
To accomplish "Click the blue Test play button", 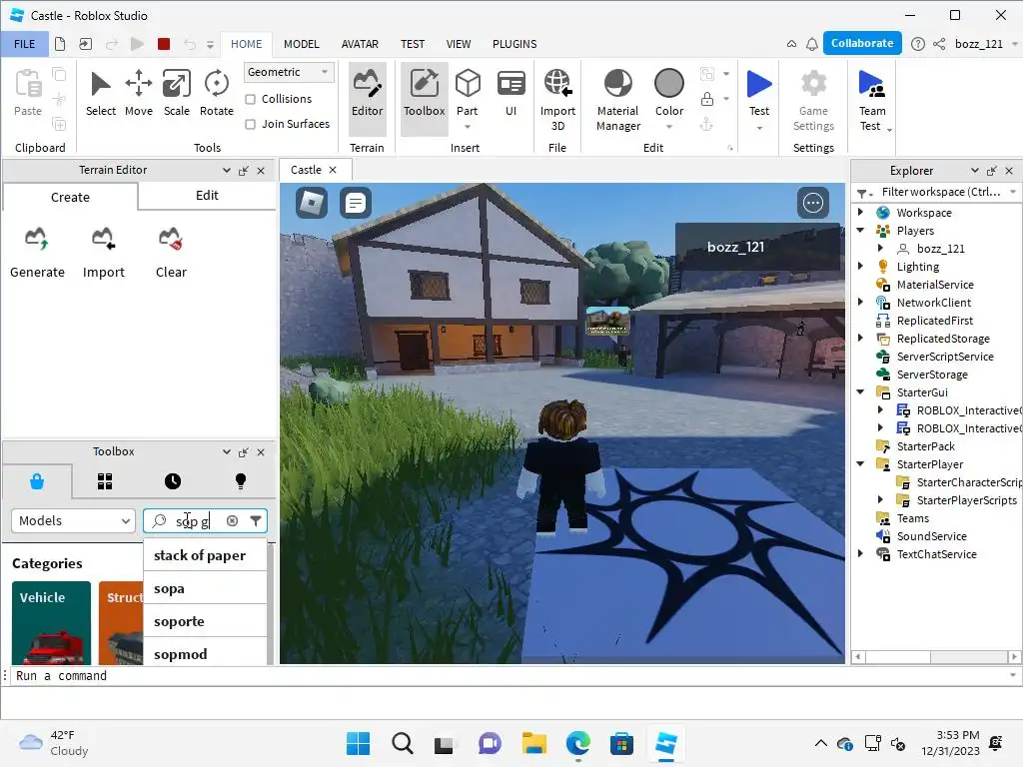I will coord(759,85).
